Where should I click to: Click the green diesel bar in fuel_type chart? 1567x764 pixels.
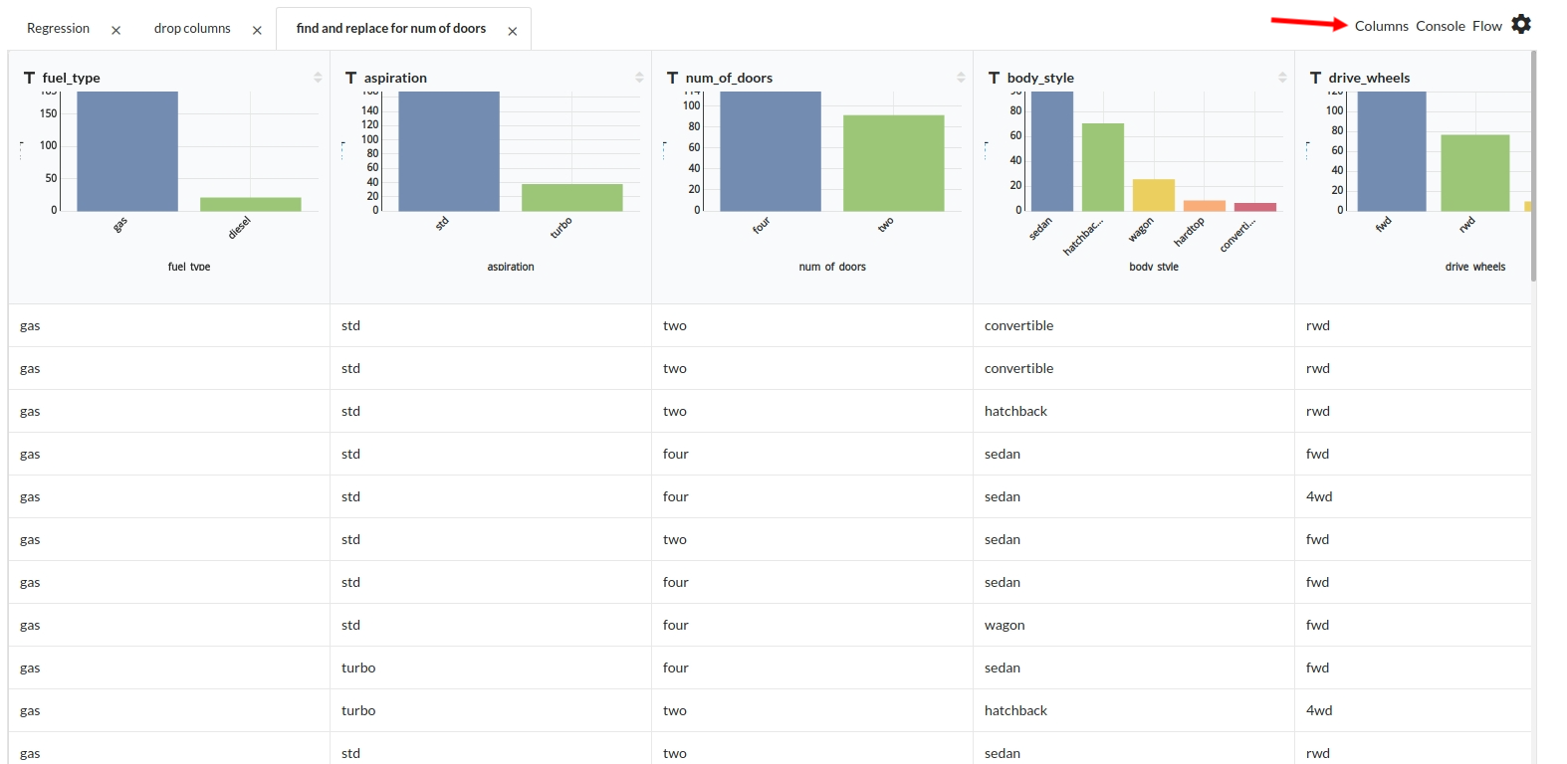click(x=251, y=204)
